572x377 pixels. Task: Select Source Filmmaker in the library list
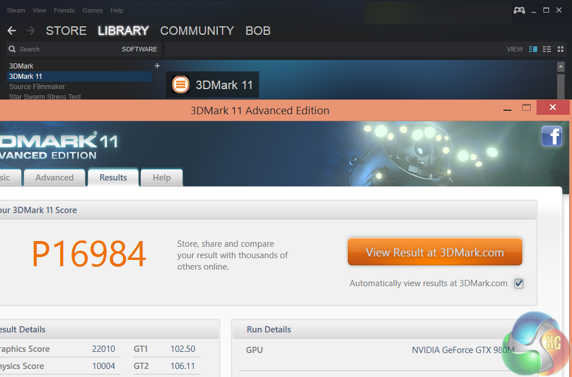[x=37, y=87]
